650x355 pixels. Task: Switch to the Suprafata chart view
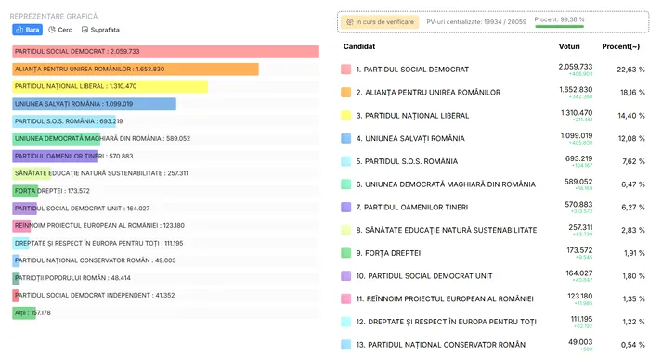coord(100,30)
